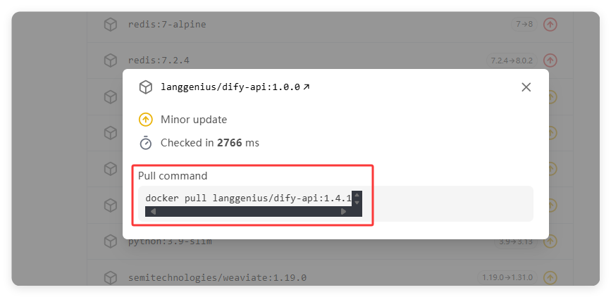Click right scroll arrow in pull command box
This screenshot has width=611, height=297.
[343, 211]
